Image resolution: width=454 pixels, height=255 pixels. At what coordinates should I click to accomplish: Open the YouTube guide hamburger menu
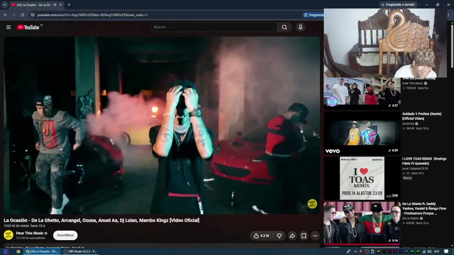(x=9, y=27)
